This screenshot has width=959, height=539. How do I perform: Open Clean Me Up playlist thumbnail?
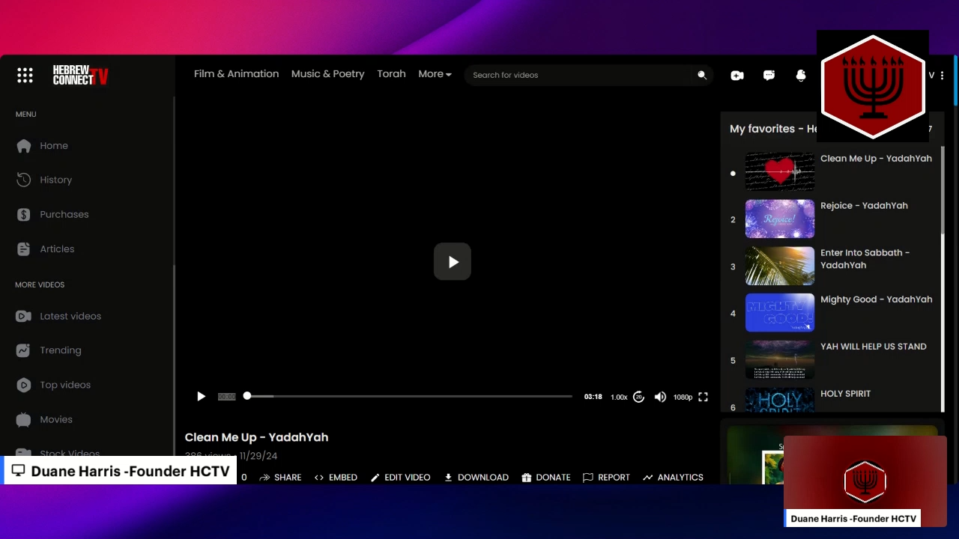[x=779, y=171]
